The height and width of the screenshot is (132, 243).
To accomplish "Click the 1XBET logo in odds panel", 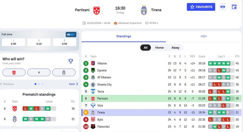I will pos(71,34).
